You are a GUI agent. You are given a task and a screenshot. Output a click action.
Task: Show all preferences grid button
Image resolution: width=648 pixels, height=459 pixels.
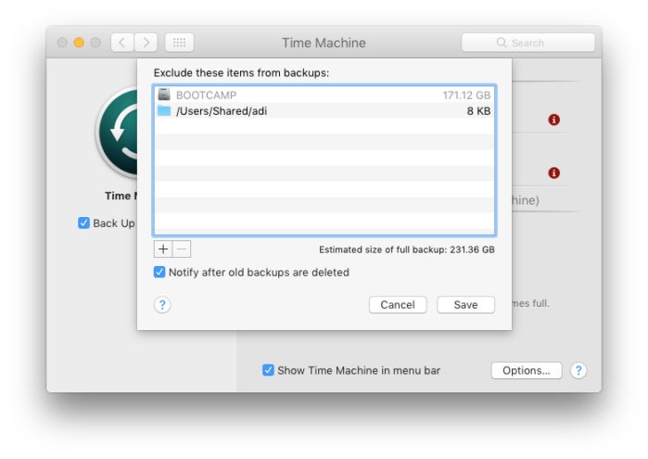pos(179,43)
